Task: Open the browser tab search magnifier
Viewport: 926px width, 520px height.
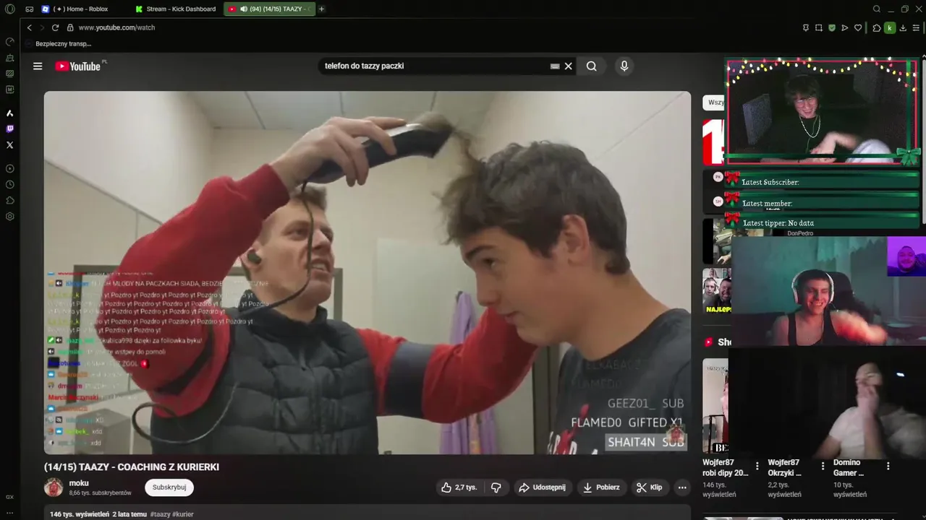Action: click(x=877, y=9)
